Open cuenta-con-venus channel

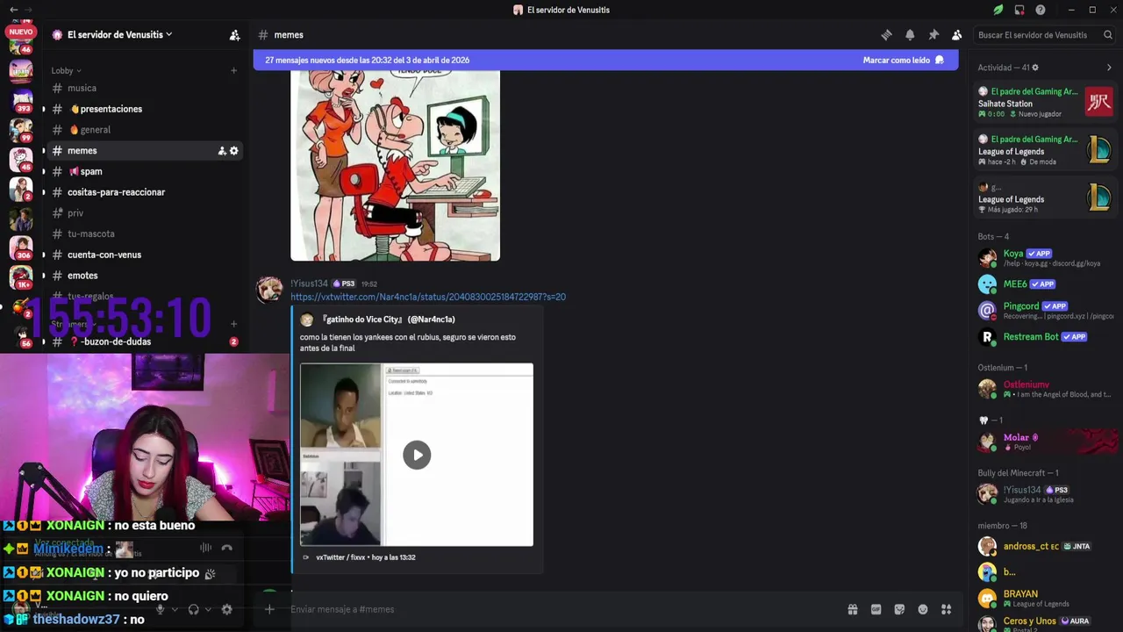[x=145, y=255]
